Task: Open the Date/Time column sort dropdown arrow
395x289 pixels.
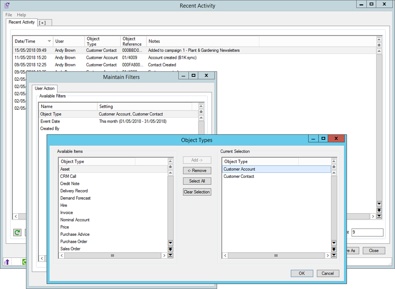Action: (49, 41)
